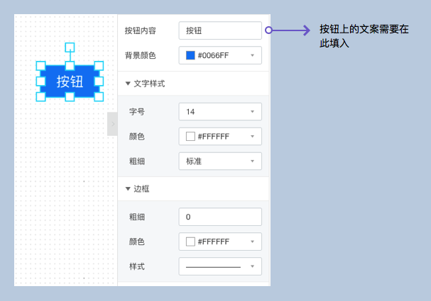Click the right-middle resize handle of the button

coord(99,81)
